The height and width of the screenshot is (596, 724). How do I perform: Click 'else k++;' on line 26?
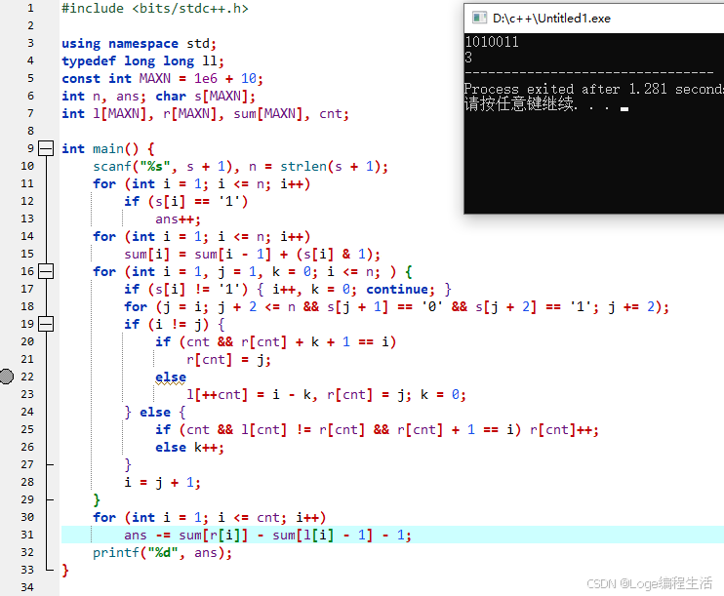(189, 447)
